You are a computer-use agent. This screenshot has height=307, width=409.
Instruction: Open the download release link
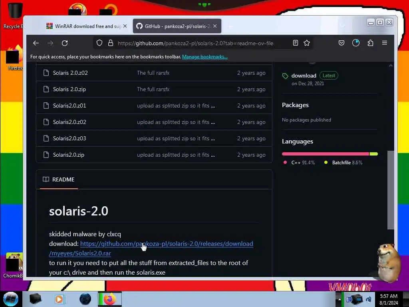[x=304, y=76]
